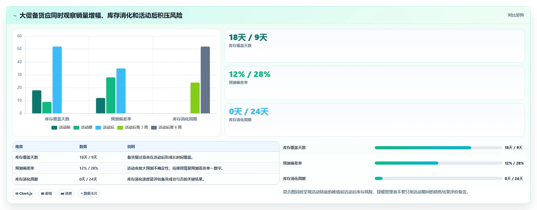Image resolution: width=537 pixels, height=210 pixels.
Task: Click the 进度 tag chip
Action: coord(66,193)
